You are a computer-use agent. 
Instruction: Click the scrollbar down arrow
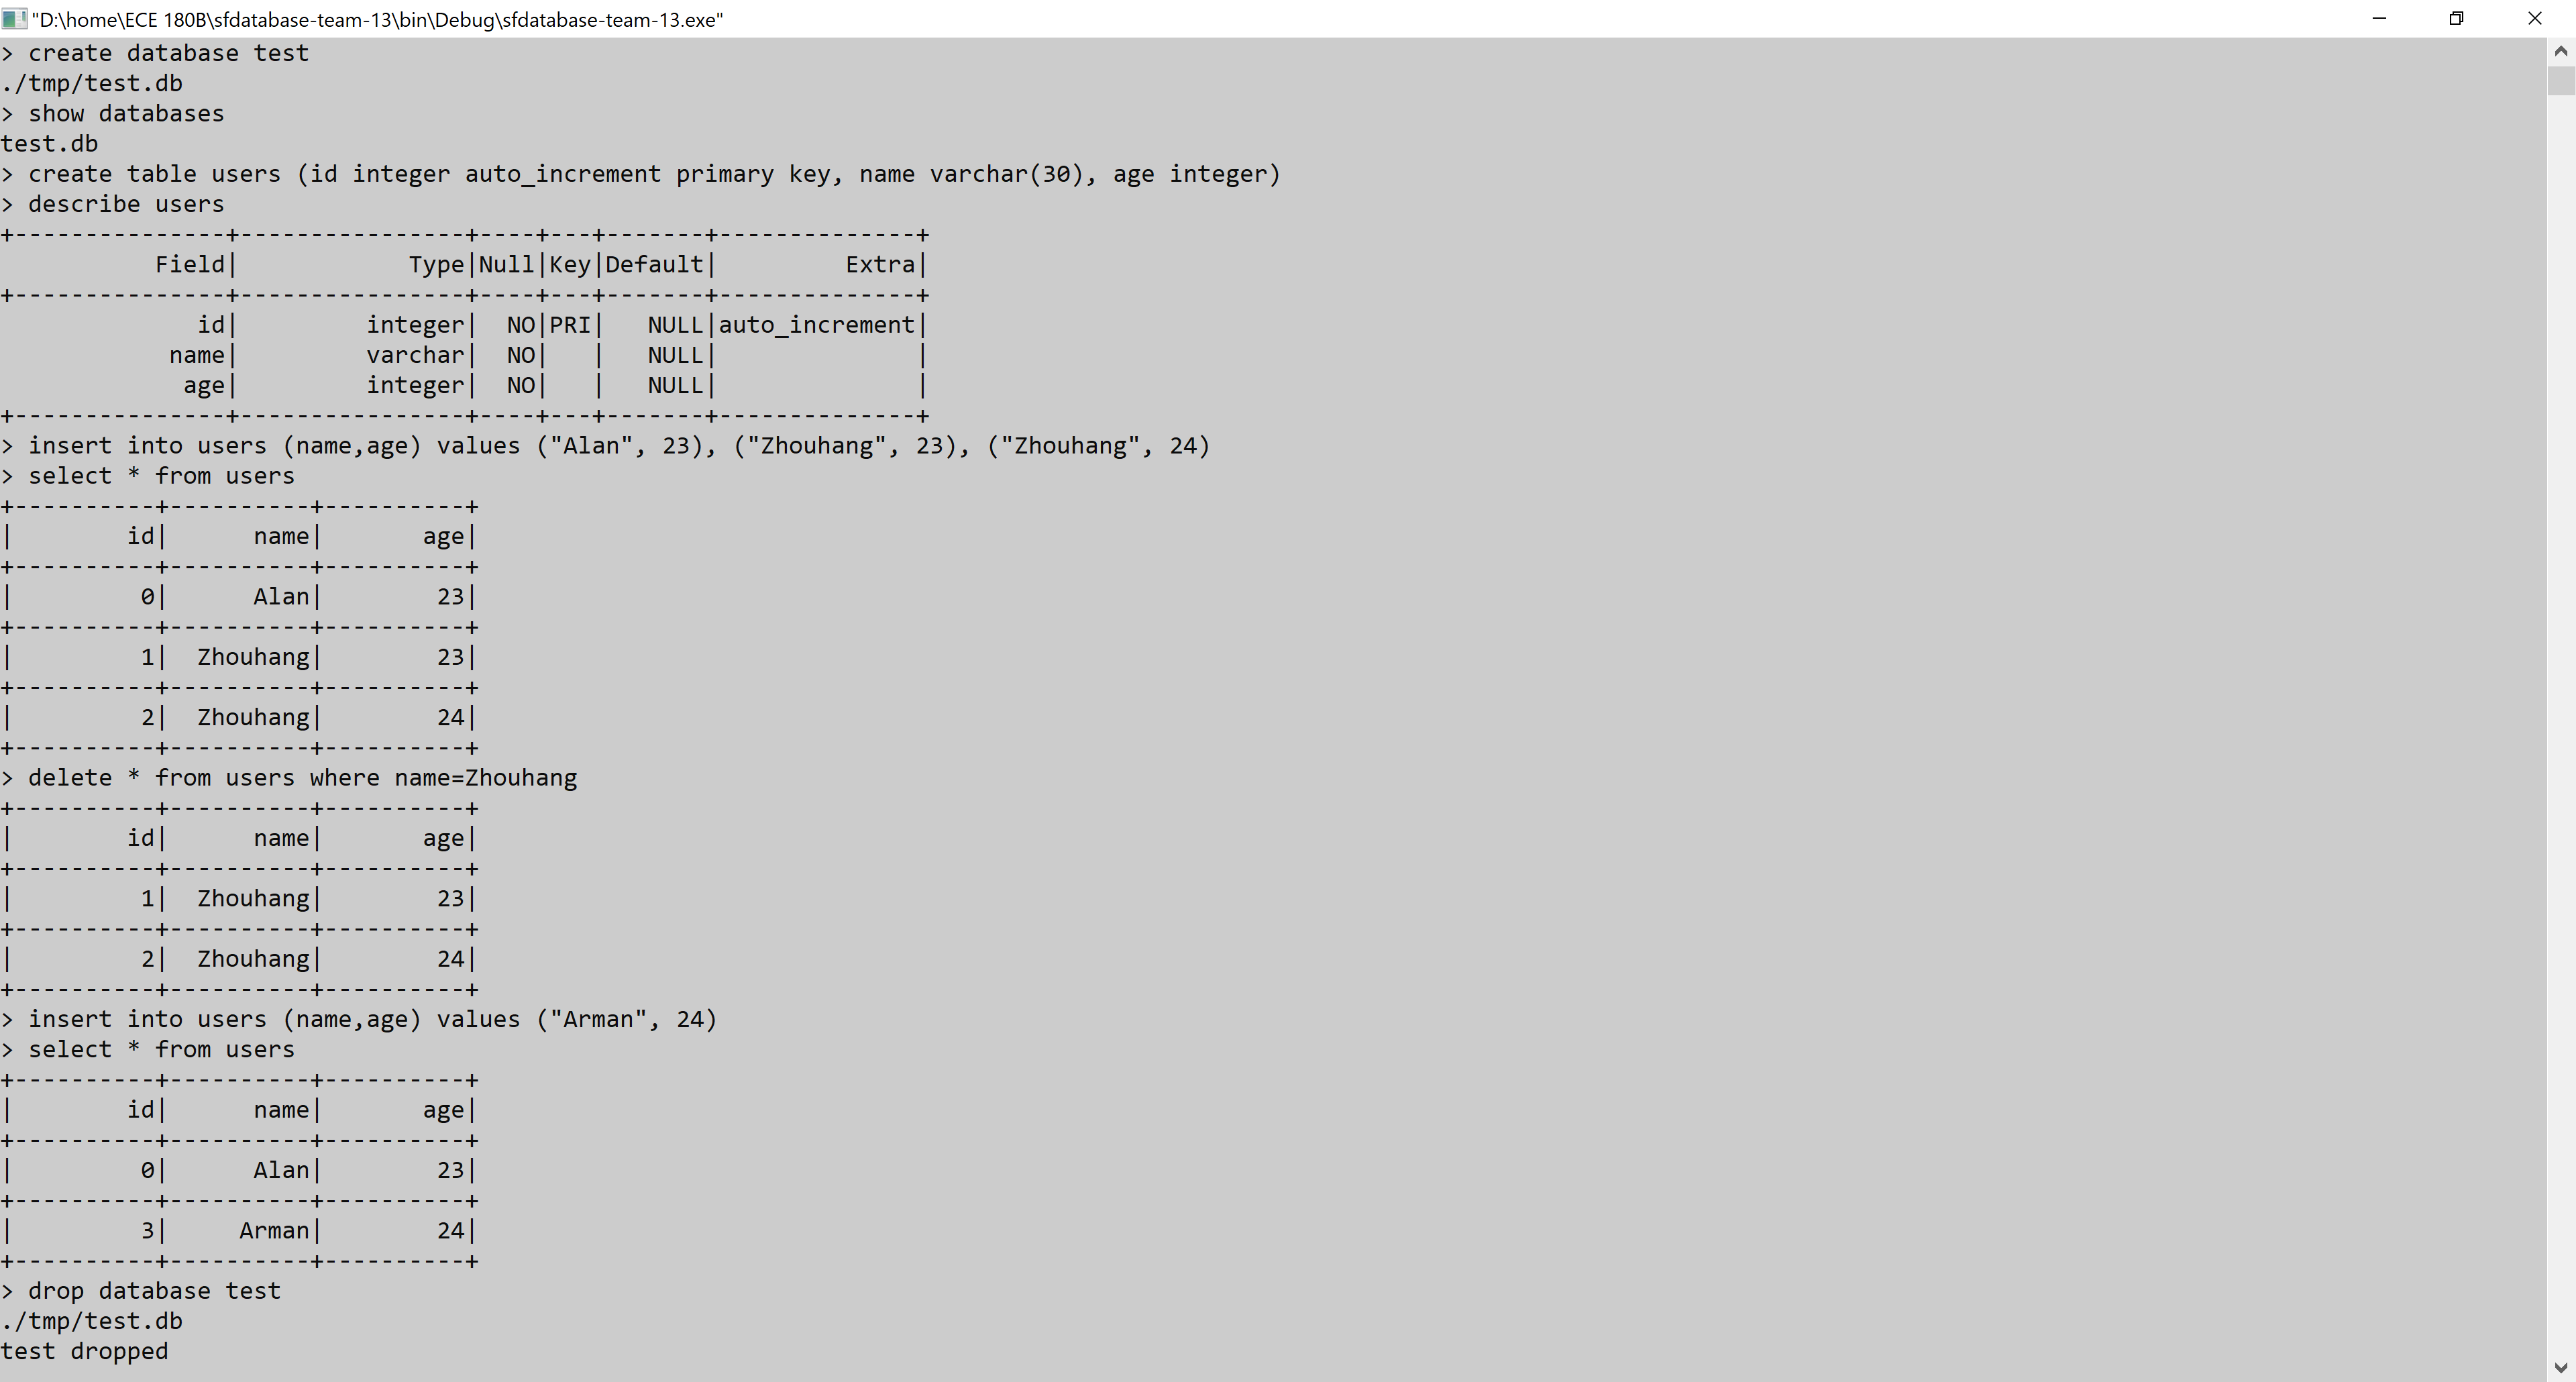pos(2561,1367)
